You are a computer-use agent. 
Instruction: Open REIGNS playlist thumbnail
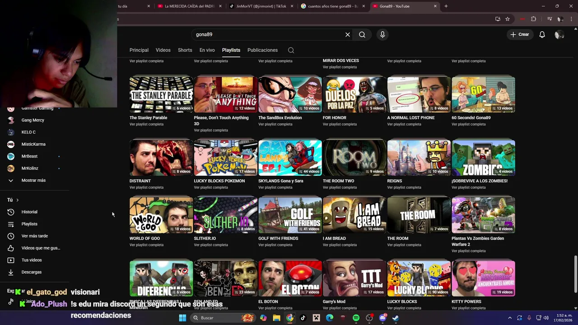[x=419, y=158]
